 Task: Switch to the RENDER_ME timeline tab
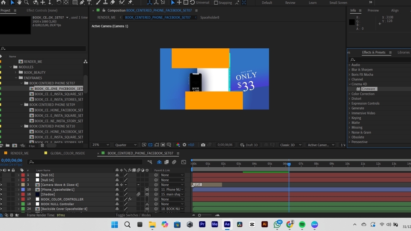tap(20, 153)
